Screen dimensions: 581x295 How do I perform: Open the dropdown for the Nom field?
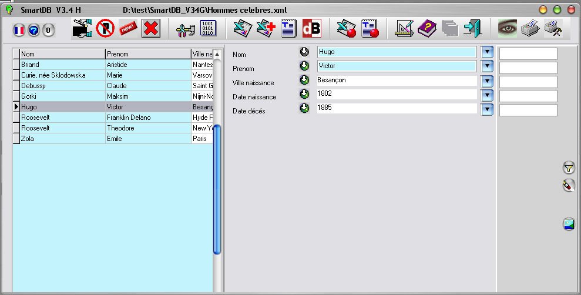tap(486, 52)
